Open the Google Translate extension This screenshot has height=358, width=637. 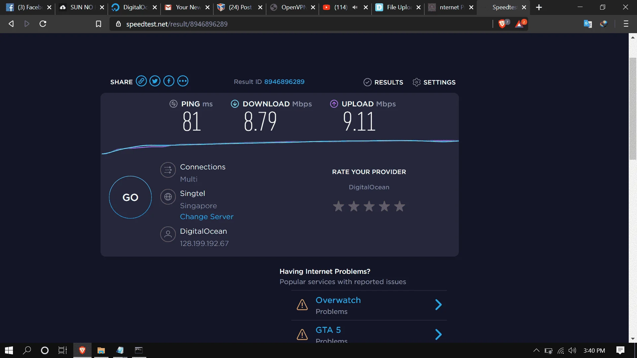pos(588,24)
